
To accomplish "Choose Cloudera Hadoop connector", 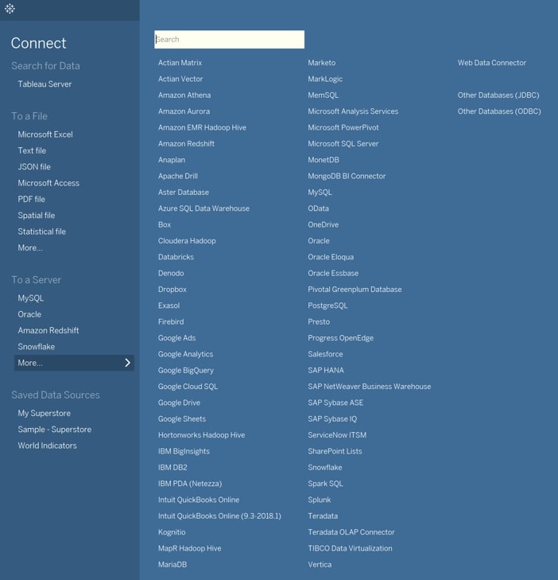I will (187, 241).
